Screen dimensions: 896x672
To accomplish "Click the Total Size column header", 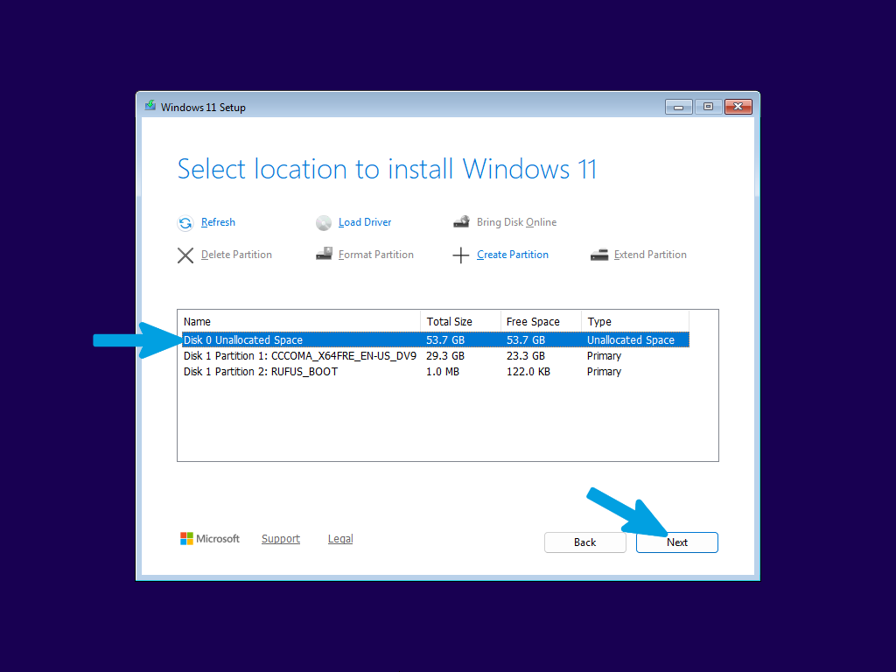I will 460,322.
